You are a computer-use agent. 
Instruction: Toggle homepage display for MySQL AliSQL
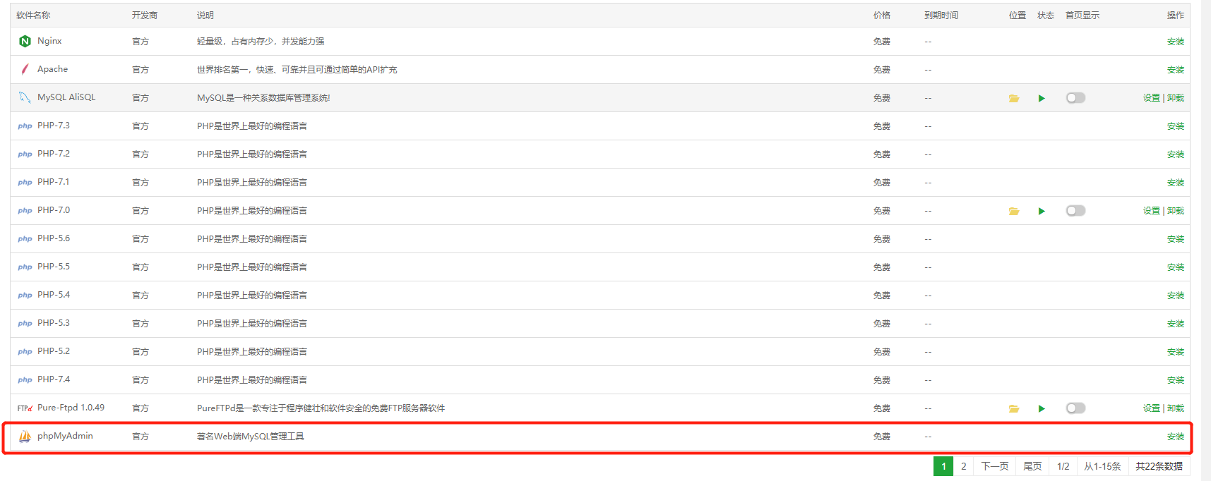click(1075, 98)
